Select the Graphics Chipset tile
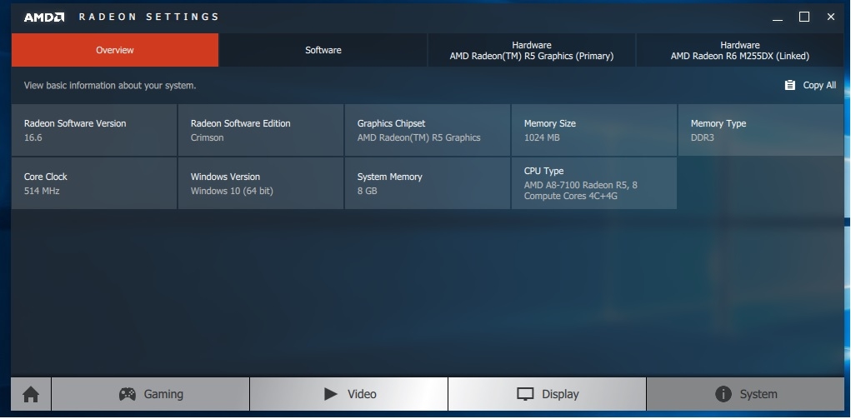 [427, 130]
